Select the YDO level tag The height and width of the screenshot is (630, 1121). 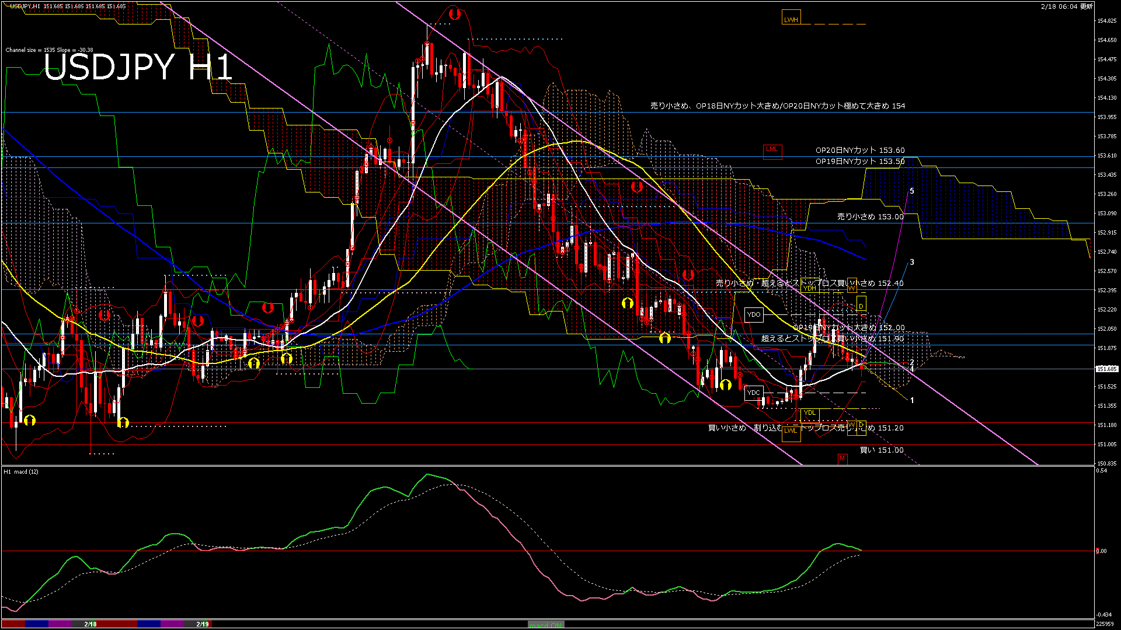point(754,314)
